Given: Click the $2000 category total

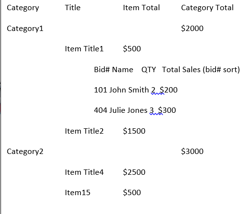Looking at the screenshot, I should click(192, 29).
